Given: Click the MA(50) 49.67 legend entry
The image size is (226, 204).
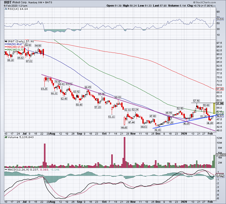Looking at the screenshot, I should (14, 44).
